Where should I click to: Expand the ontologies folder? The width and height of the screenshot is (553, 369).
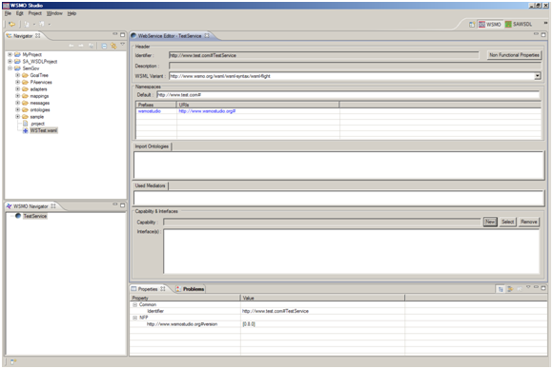17,109
